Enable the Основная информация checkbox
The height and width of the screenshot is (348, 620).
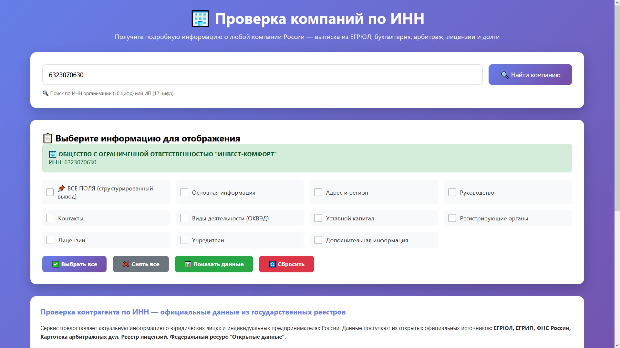pos(184,192)
